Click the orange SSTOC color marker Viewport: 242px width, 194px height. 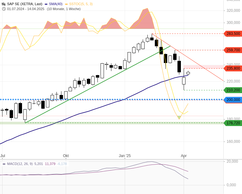coord(66,4)
